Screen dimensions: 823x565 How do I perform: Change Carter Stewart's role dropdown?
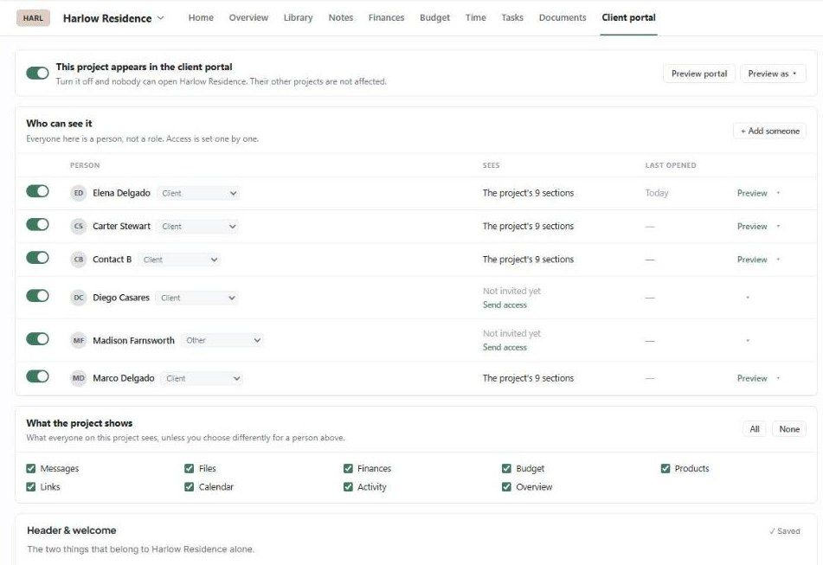[198, 226]
